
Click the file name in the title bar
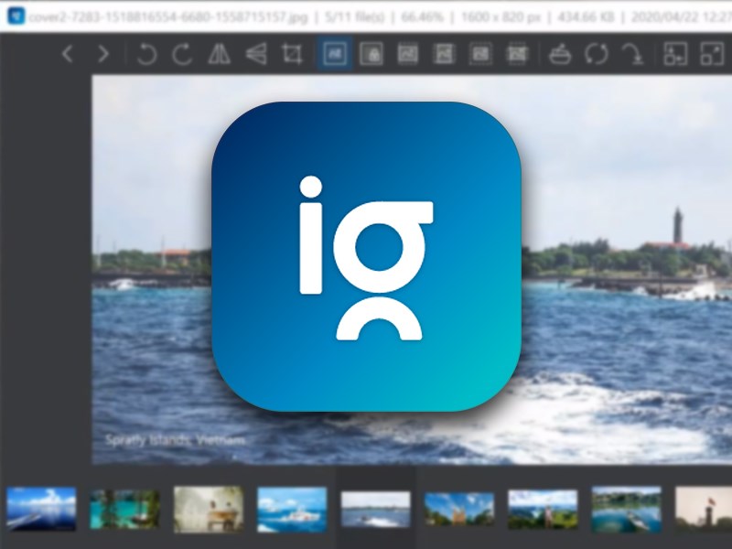[x=168, y=17]
